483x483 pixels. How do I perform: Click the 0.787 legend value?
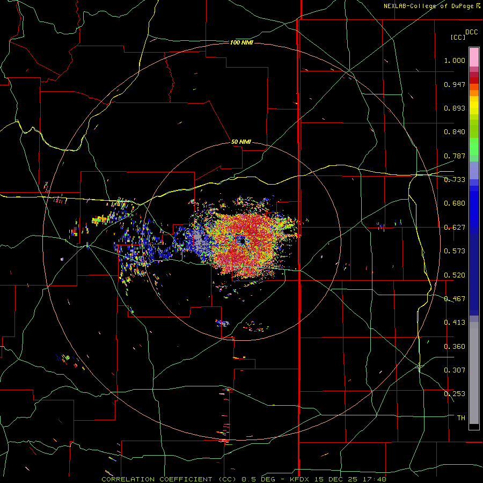pyautogui.click(x=455, y=156)
